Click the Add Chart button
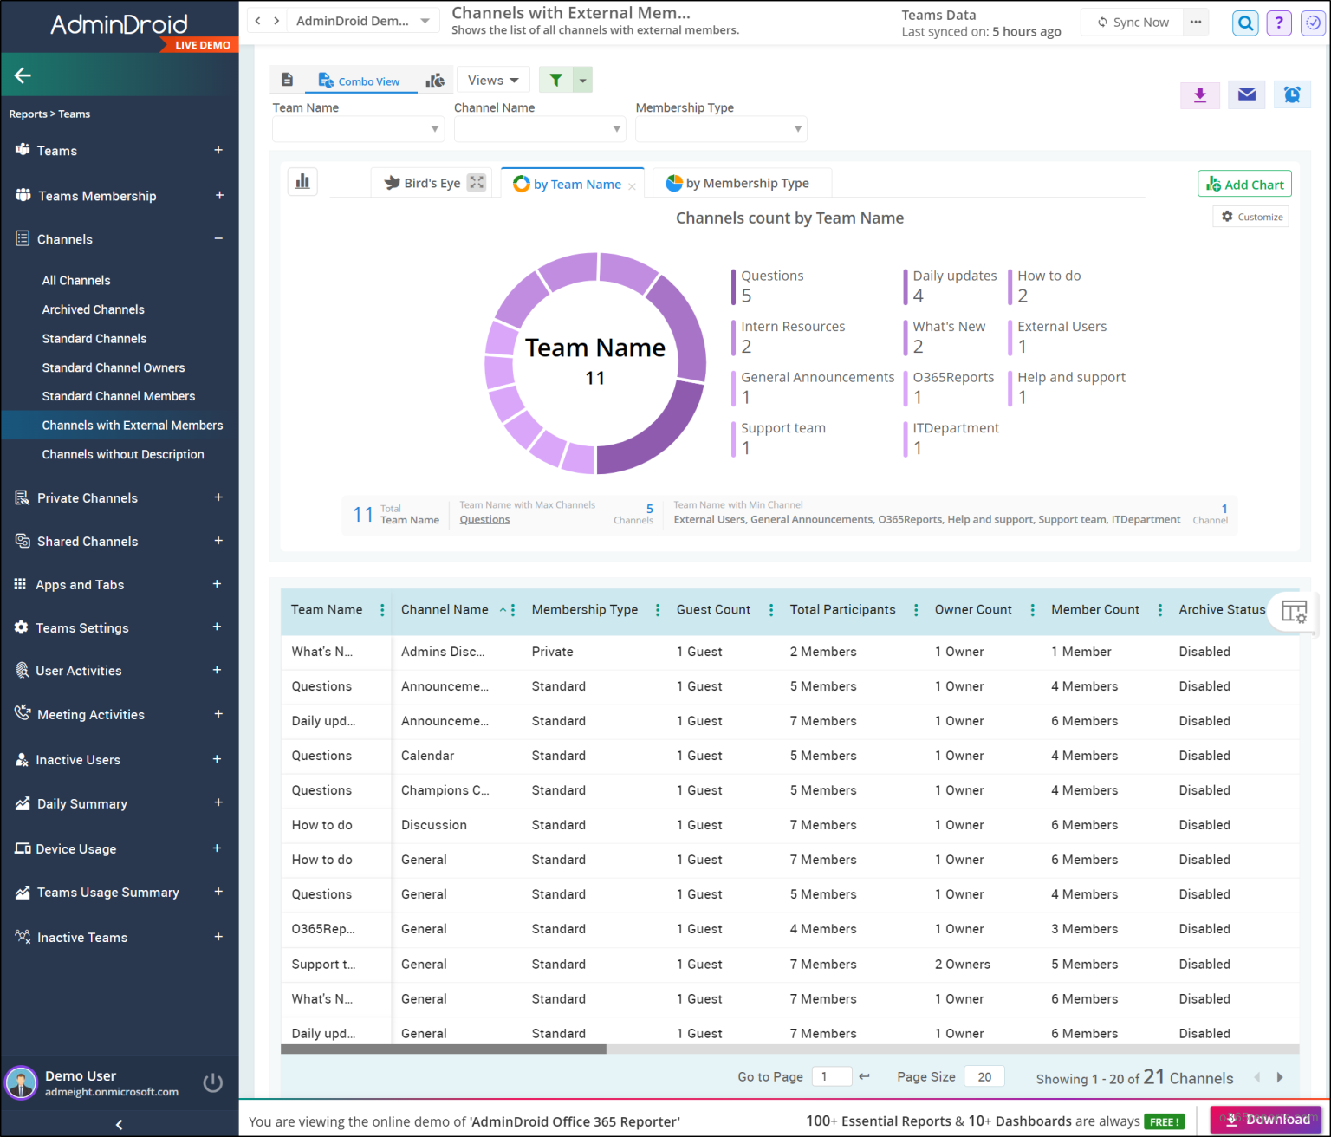The height and width of the screenshot is (1137, 1331). 1245,184
